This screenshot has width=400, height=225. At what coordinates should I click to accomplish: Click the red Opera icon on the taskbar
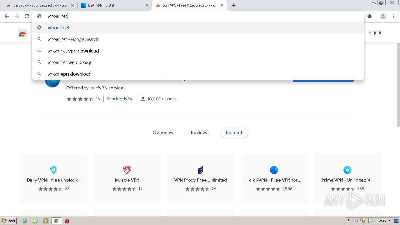[67, 221]
